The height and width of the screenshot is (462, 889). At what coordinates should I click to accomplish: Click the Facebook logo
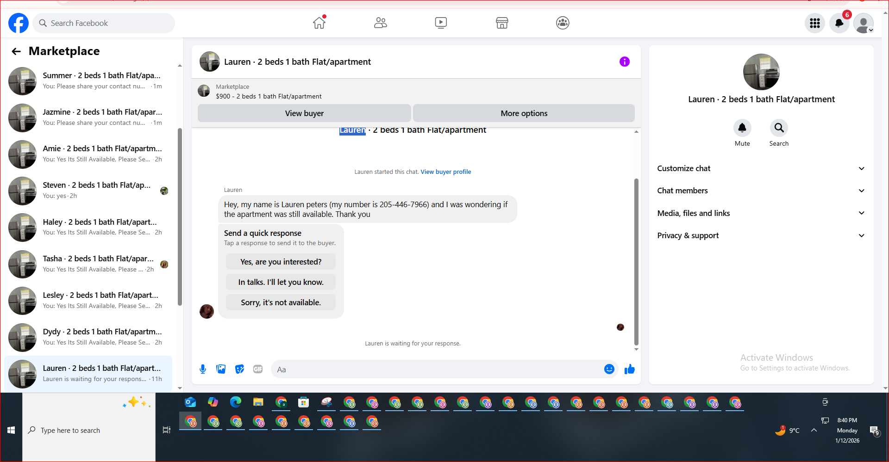coord(19,23)
